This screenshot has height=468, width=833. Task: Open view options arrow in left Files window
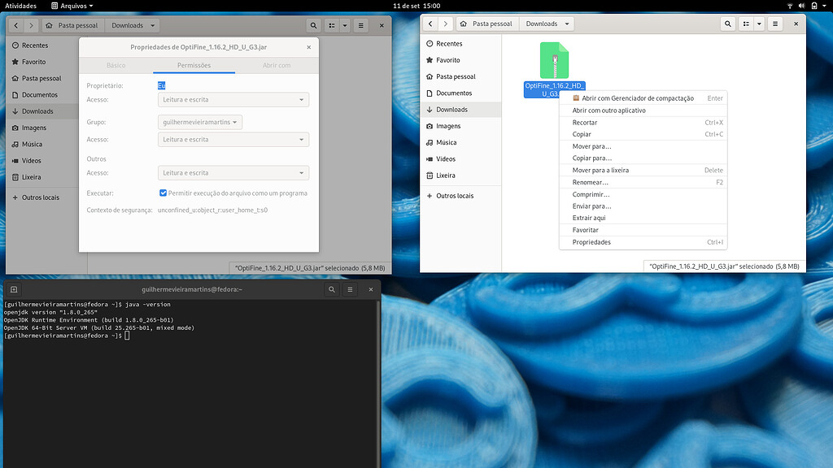[345, 25]
